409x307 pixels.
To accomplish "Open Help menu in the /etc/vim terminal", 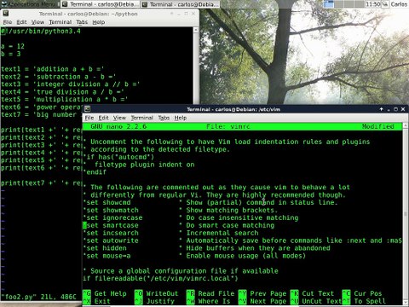I will click(181, 118).
